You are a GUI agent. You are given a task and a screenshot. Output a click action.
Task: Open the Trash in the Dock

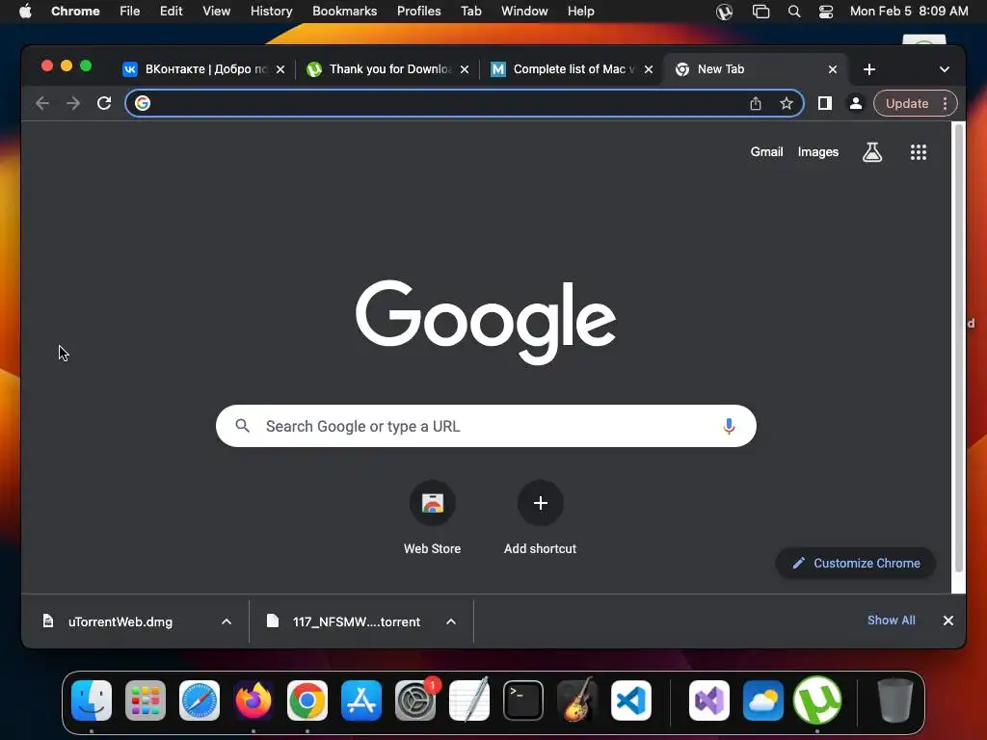[x=894, y=700]
